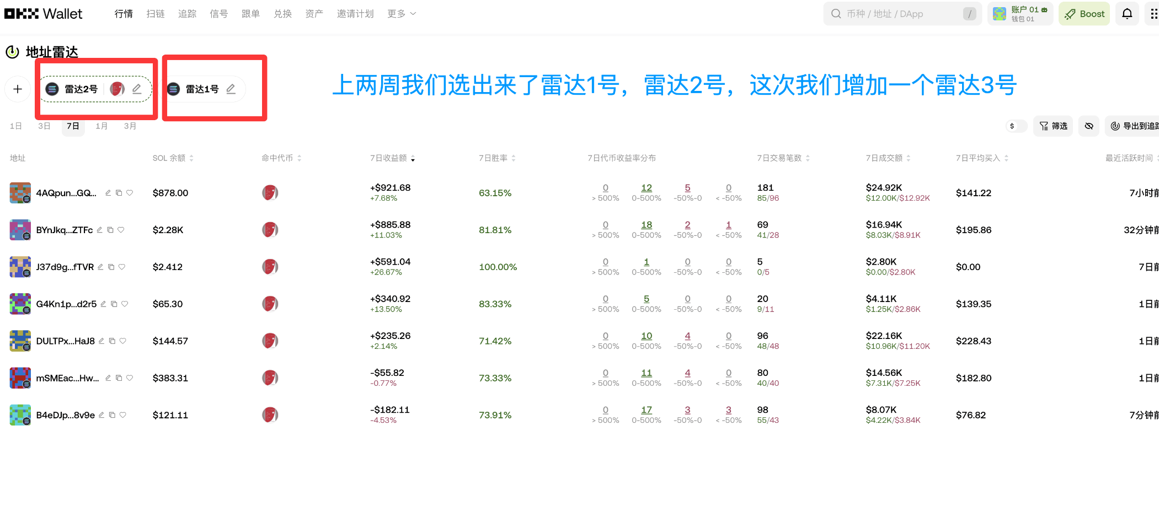Open the 跟单 nav item
Image resolution: width=1159 pixels, height=517 pixels.
pyautogui.click(x=250, y=14)
